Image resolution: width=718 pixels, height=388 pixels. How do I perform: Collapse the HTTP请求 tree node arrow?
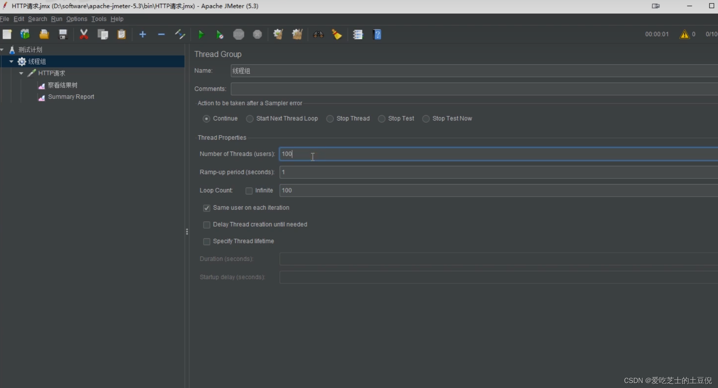tap(21, 73)
